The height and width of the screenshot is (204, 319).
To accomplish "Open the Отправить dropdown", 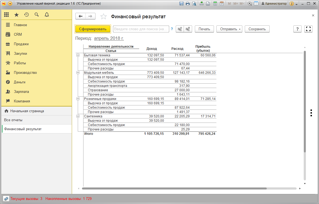I will [229, 29].
